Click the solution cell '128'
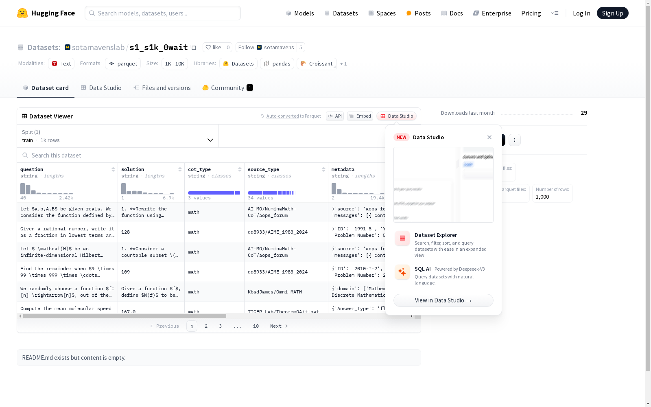Screen dimensions: 651x407 tap(151, 232)
